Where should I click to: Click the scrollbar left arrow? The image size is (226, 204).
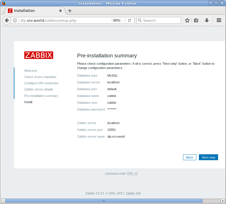click(x=3, y=201)
